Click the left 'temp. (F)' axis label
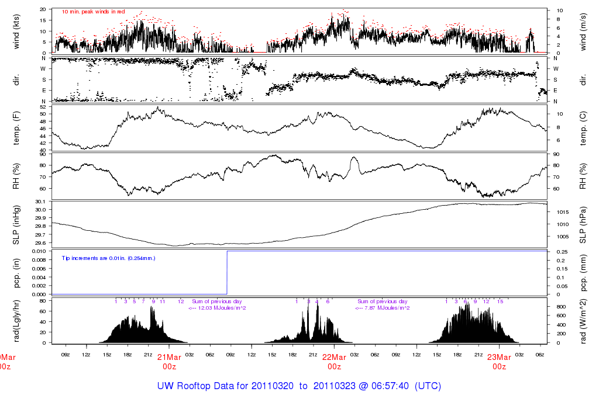Screen dimensions: 599x409 tap(16, 128)
